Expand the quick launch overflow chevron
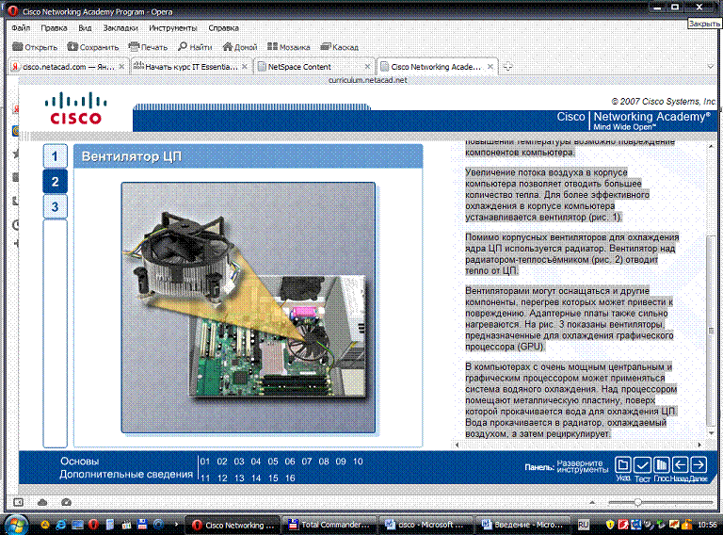The width and height of the screenshot is (723, 535). pyautogui.click(x=178, y=524)
